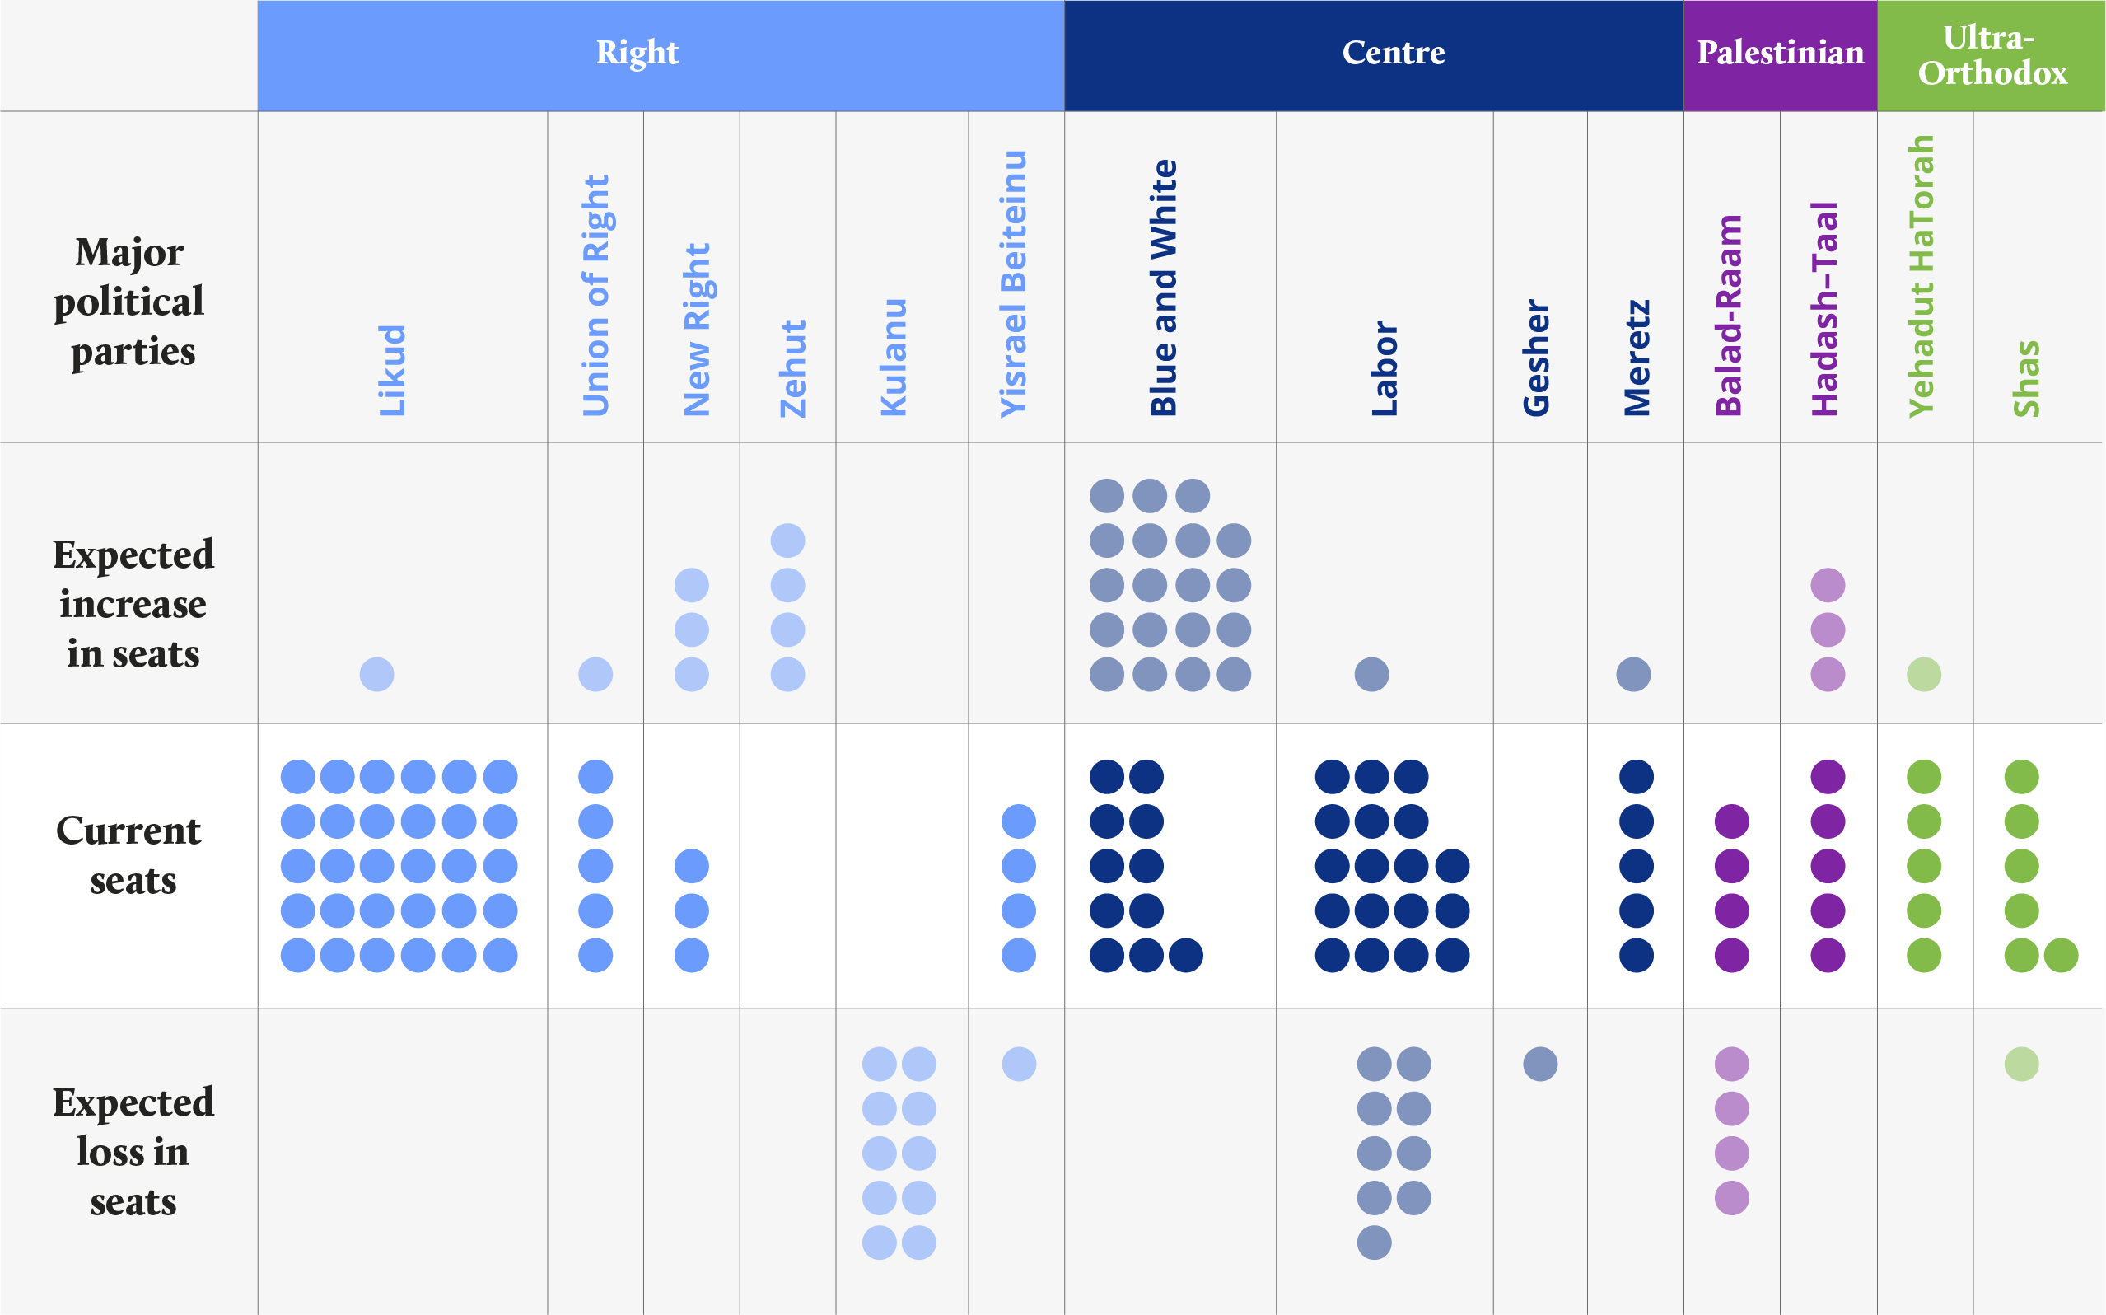Click the "Current seats" row label
Viewport: 2106px width, 1315px height.
[x=130, y=856]
